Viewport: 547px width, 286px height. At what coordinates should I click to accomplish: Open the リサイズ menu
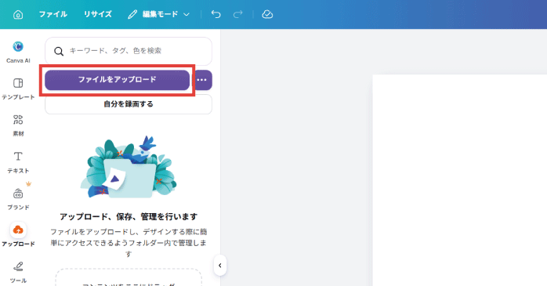point(98,14)
